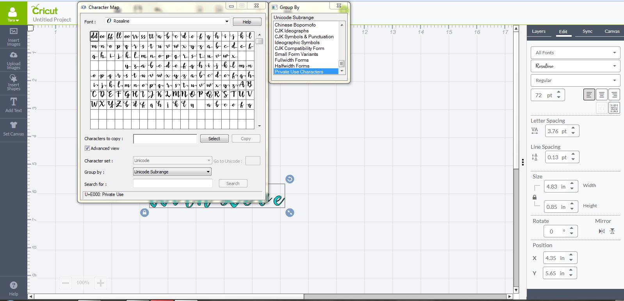Click the Letter Spacing VA icon
Viewport: 624px width, 301px height.
click(535, 131)
